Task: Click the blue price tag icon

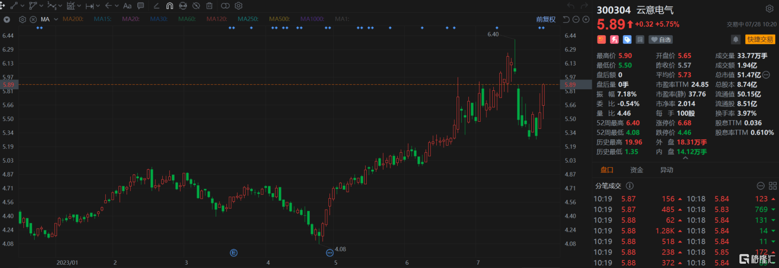Action: 627,39
